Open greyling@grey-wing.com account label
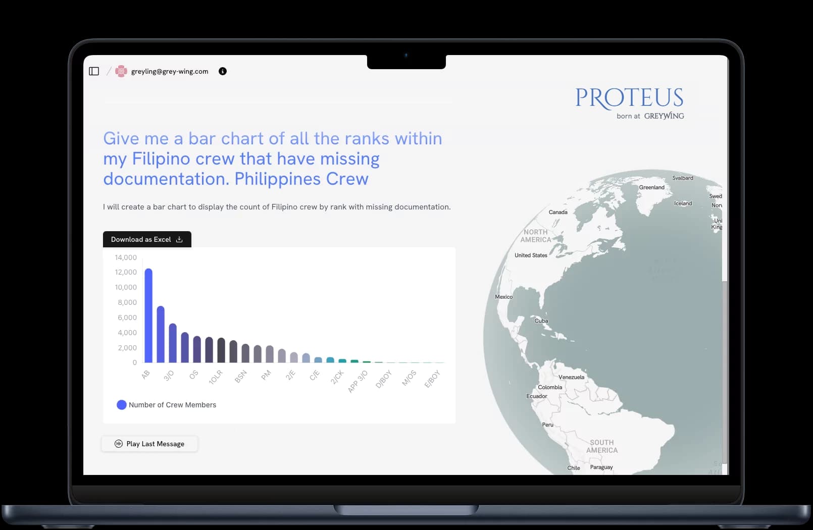The width and height of the screenshot is (813, 530). (x=170, y=71)
